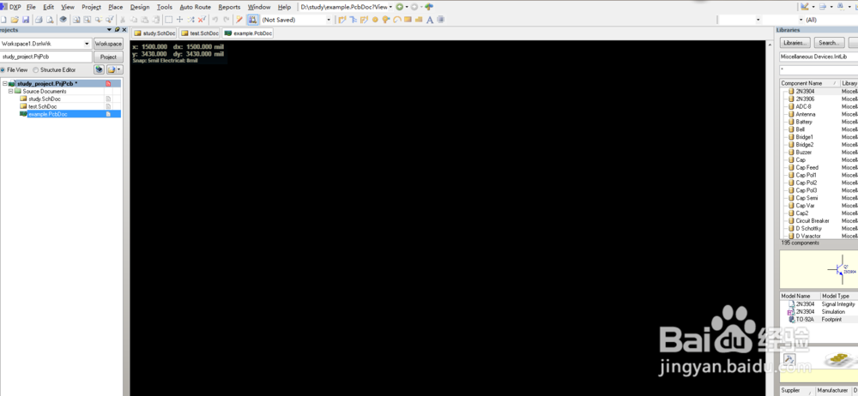The width and height of the screenshot is (858, 396).
Task: Open the (Not Saved) view dropdown
Action: [329, 20]
